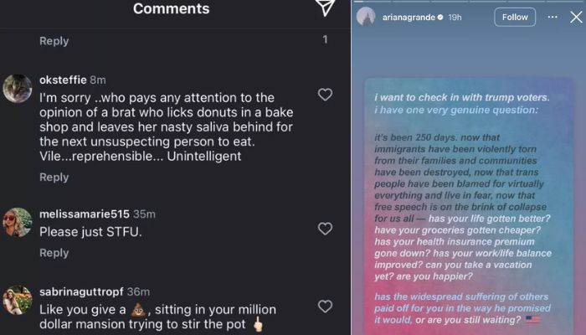This screenshot has height=335, width=586.
Task: Click the arianagrande username on the story
Action: coord(409,17)
